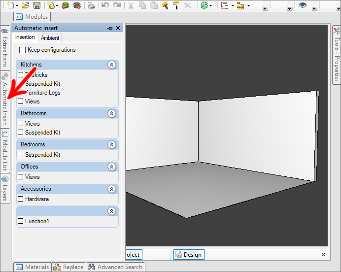Open the new-folder icon's dropdown arrow
The width and height of the screenshot is (341, 272).
coord(57,5)
